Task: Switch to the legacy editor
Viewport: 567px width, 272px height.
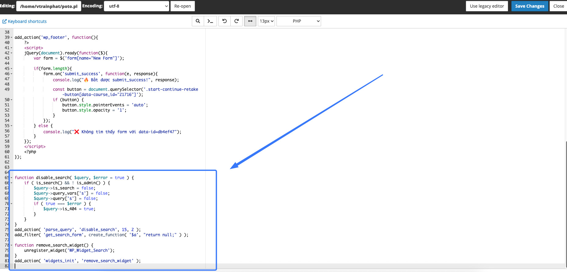Action: click(487, 6)
